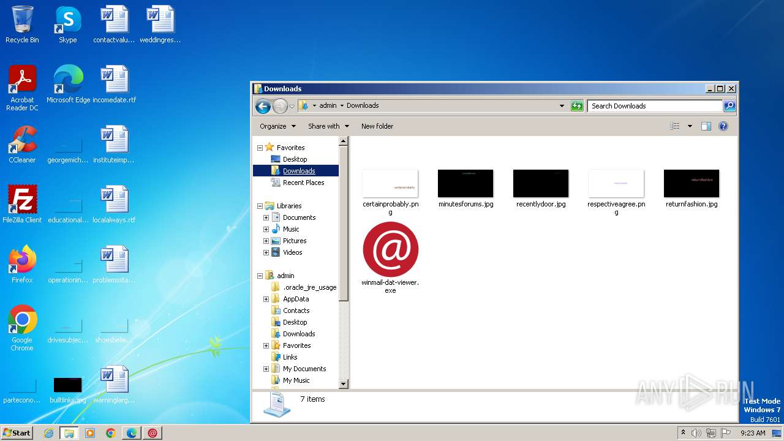This screenshot has height=441, width=784.
Task: Select minutesforums.jpg thumbnail
Action: pos(466,189)
